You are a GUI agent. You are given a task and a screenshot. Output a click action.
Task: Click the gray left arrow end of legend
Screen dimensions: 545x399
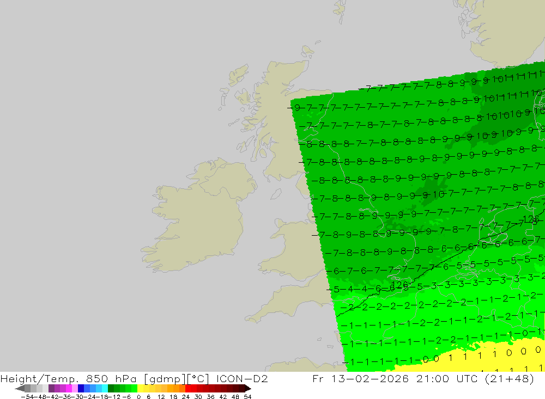pyautogui.click(x=20, y=388)
